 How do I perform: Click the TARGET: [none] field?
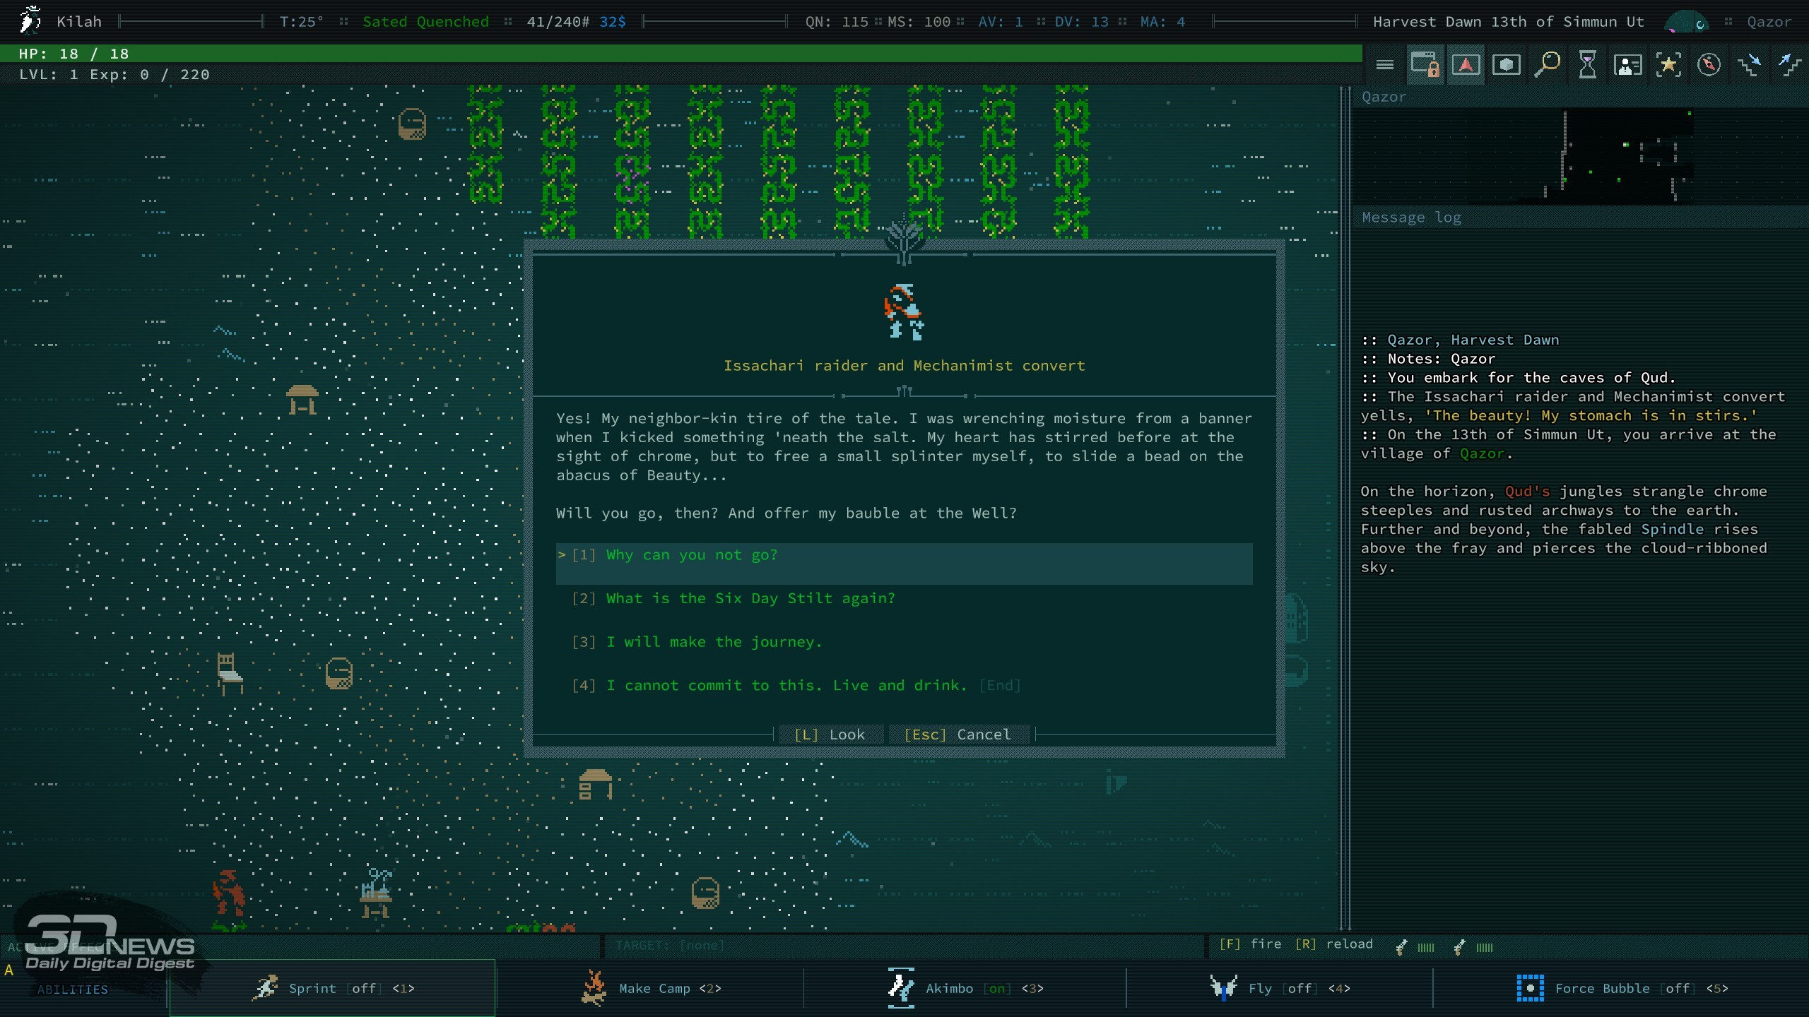(x=670, y=945)
